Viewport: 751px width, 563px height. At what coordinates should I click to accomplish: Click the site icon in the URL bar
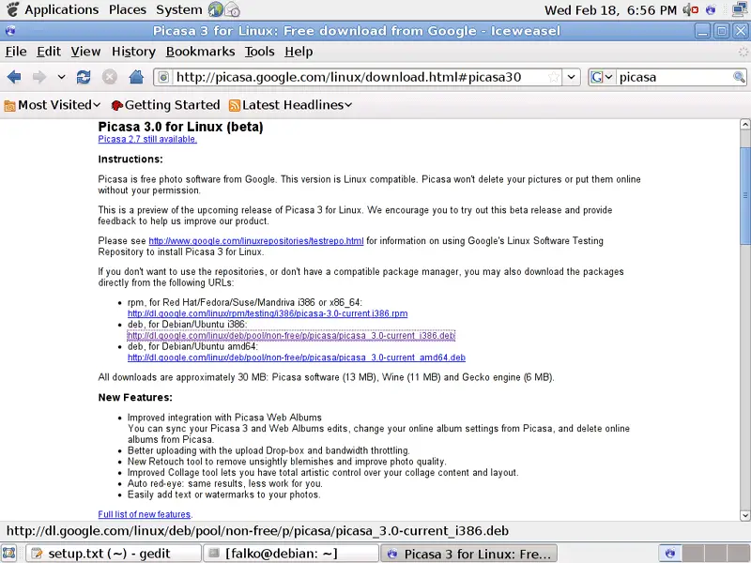tap(163, 77)
